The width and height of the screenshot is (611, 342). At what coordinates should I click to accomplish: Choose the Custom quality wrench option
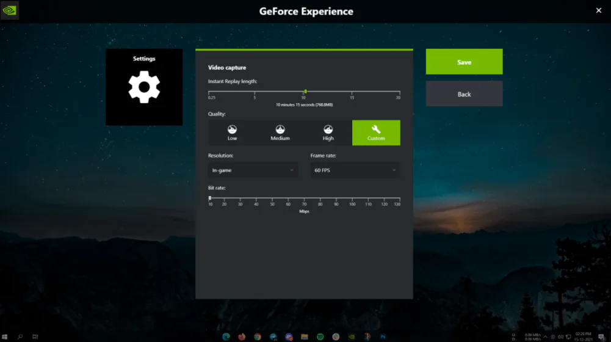tap(376, 133)
